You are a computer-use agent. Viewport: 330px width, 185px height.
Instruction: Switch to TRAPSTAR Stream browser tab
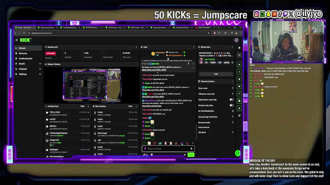(x=93, y=27)
